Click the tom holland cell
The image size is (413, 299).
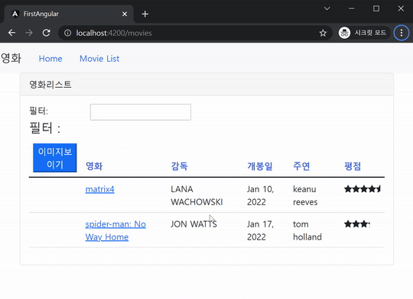pos(307,230)
